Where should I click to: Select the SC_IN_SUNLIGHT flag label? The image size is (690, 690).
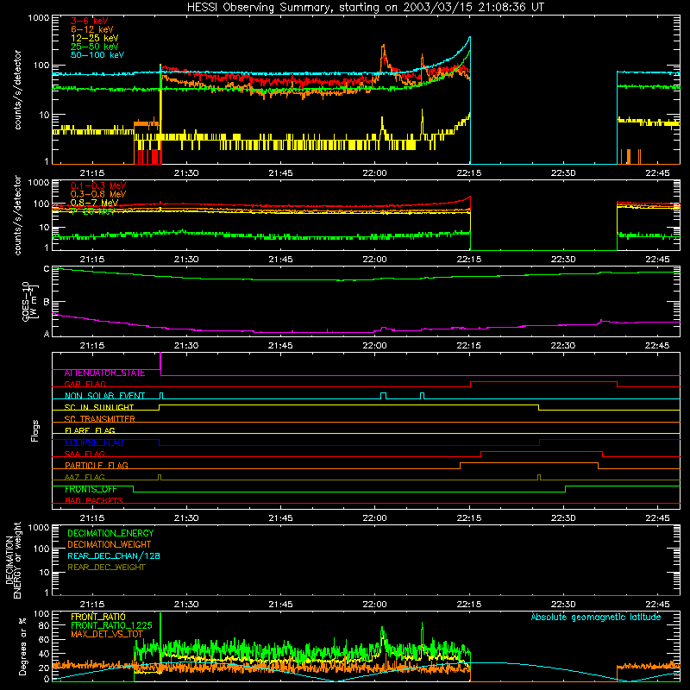99,407
